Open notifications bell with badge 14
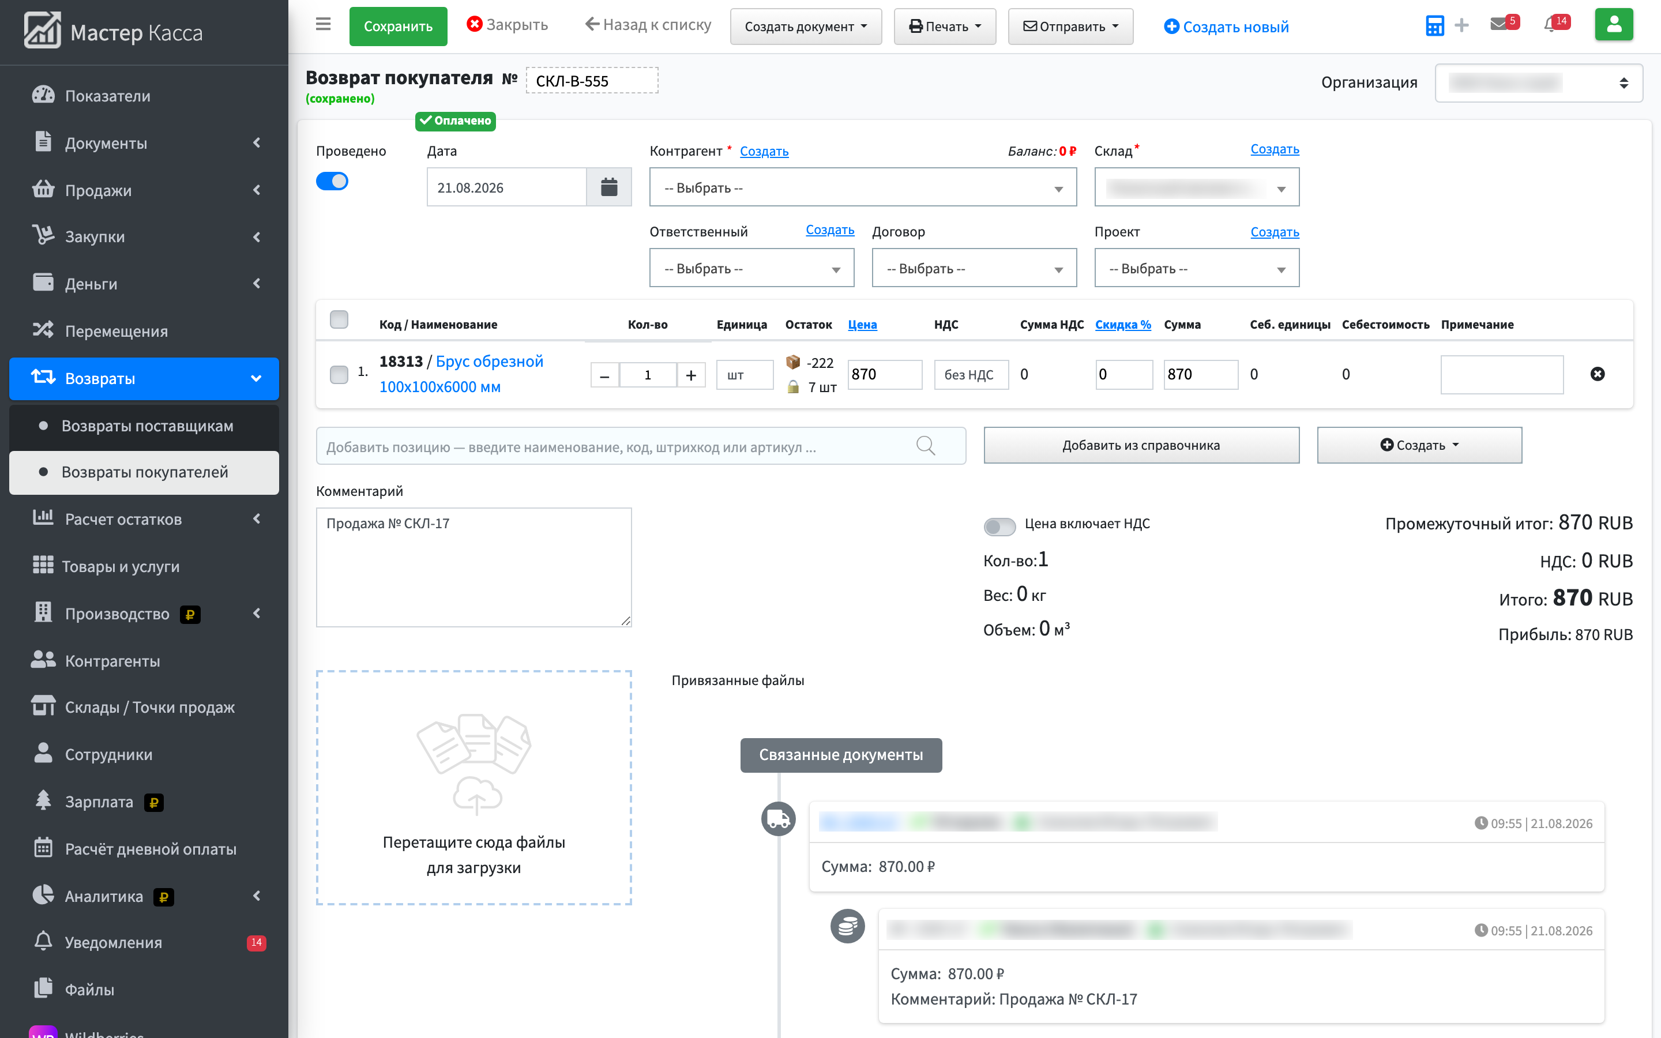This screenshot has width=1661, height=1038. (1556, 23)
